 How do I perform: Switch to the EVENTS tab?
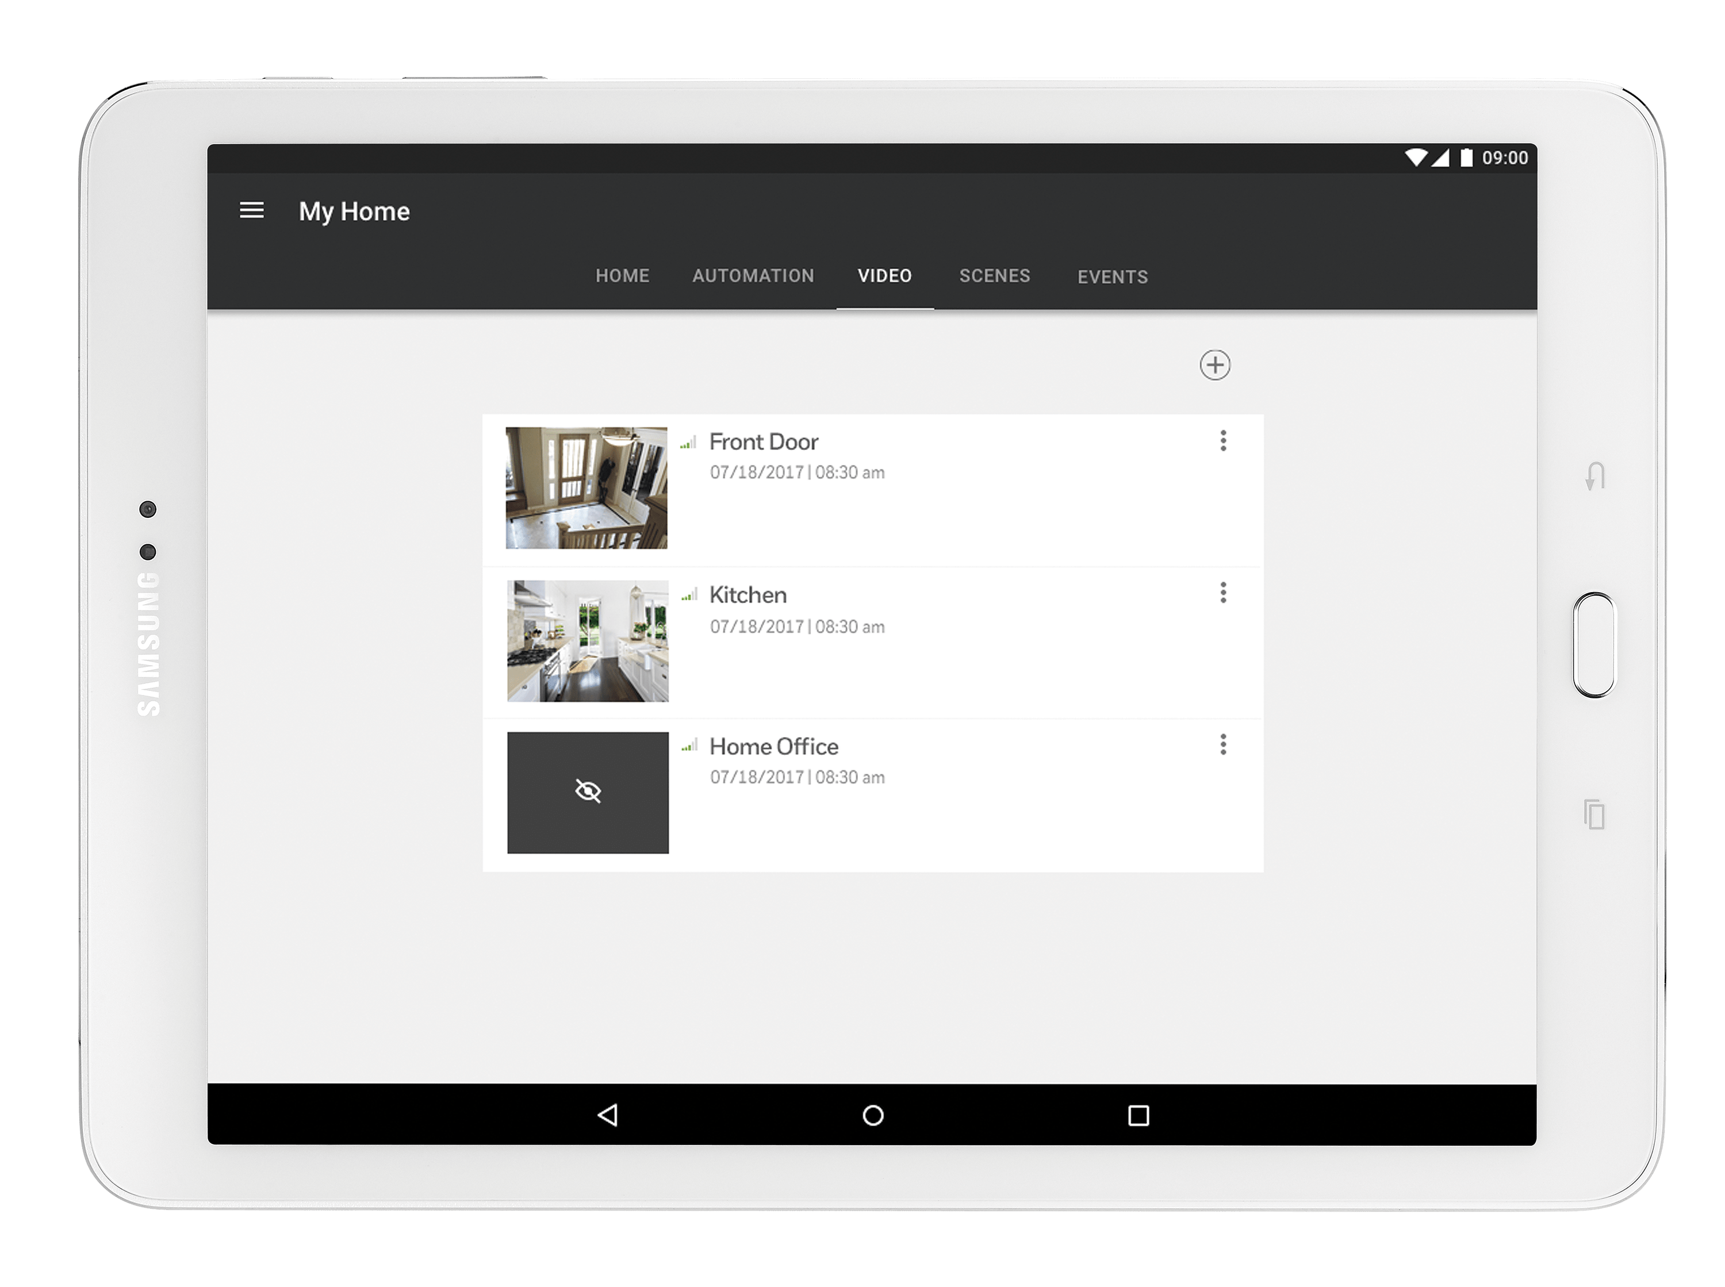[x=1112, y=276]
